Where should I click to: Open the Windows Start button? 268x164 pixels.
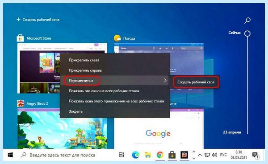10,155
